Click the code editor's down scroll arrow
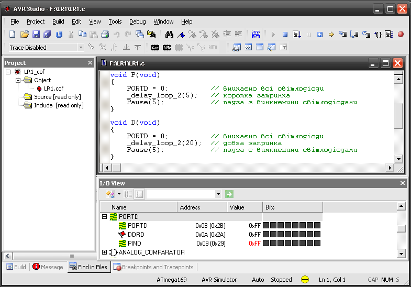 tap(398, 159)
